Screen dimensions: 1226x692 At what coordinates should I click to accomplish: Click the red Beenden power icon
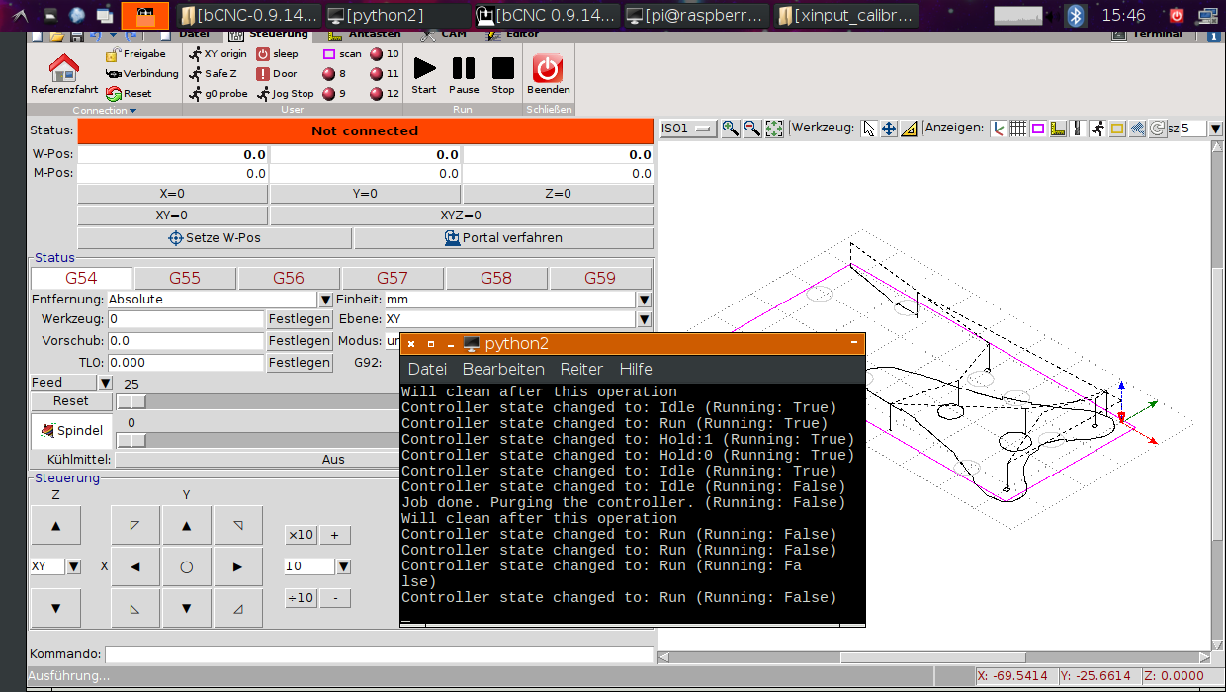coord(548,68)
